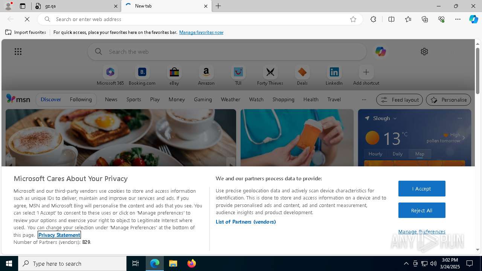Open the Copilot sidebar icon

tap(473, 19)
